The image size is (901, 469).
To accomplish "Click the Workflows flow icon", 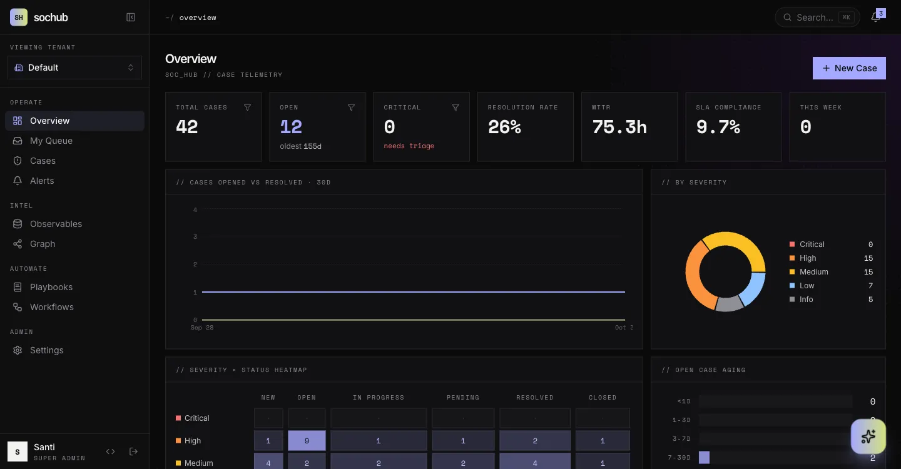I will [18, 307].
